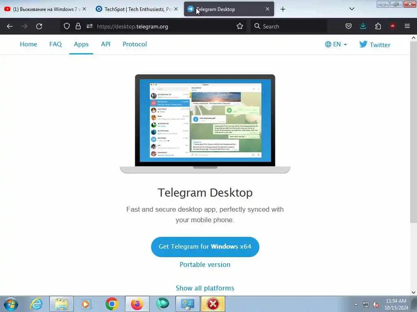Click the browser forward arrow
Viewport: 417px width, 312px height.
[x=24, y=26]
